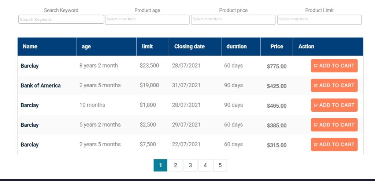Click cart icon in first Barclay row

[316, 66]
